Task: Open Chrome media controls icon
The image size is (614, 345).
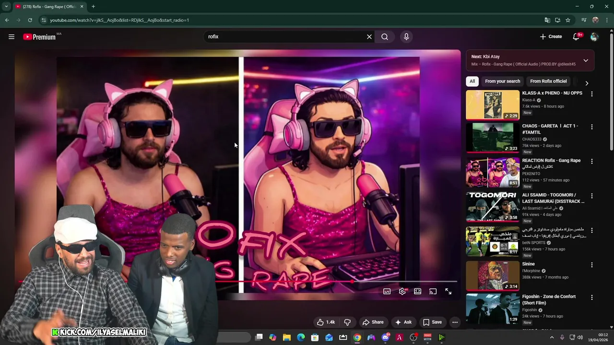Action: [584, 20]
